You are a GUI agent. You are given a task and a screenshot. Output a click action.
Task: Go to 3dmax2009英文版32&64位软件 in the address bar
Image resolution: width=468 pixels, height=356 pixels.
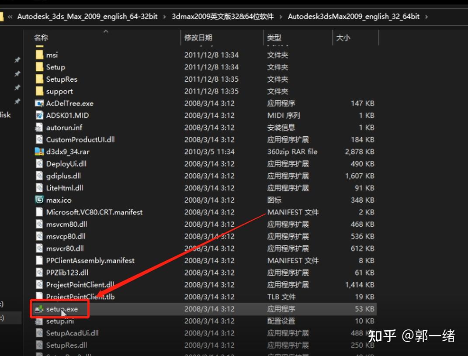(x=223, y=17)
